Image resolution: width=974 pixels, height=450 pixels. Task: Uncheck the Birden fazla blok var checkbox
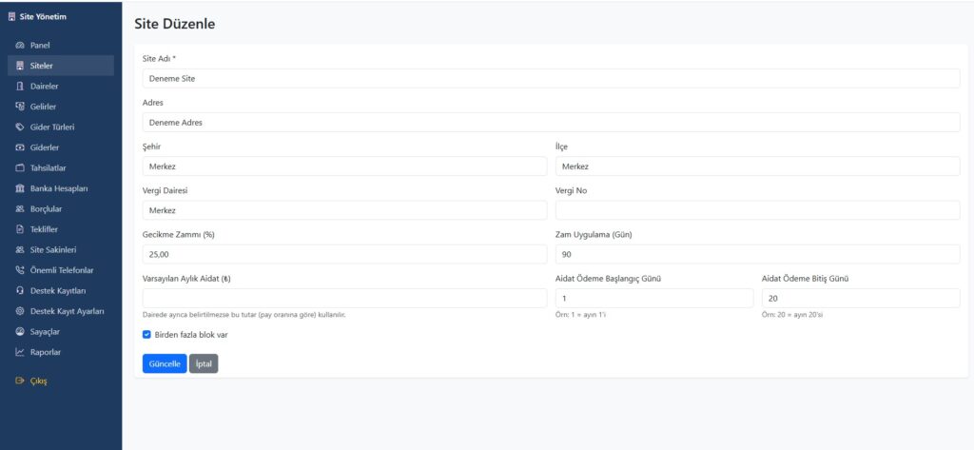[x=146, y=335]
